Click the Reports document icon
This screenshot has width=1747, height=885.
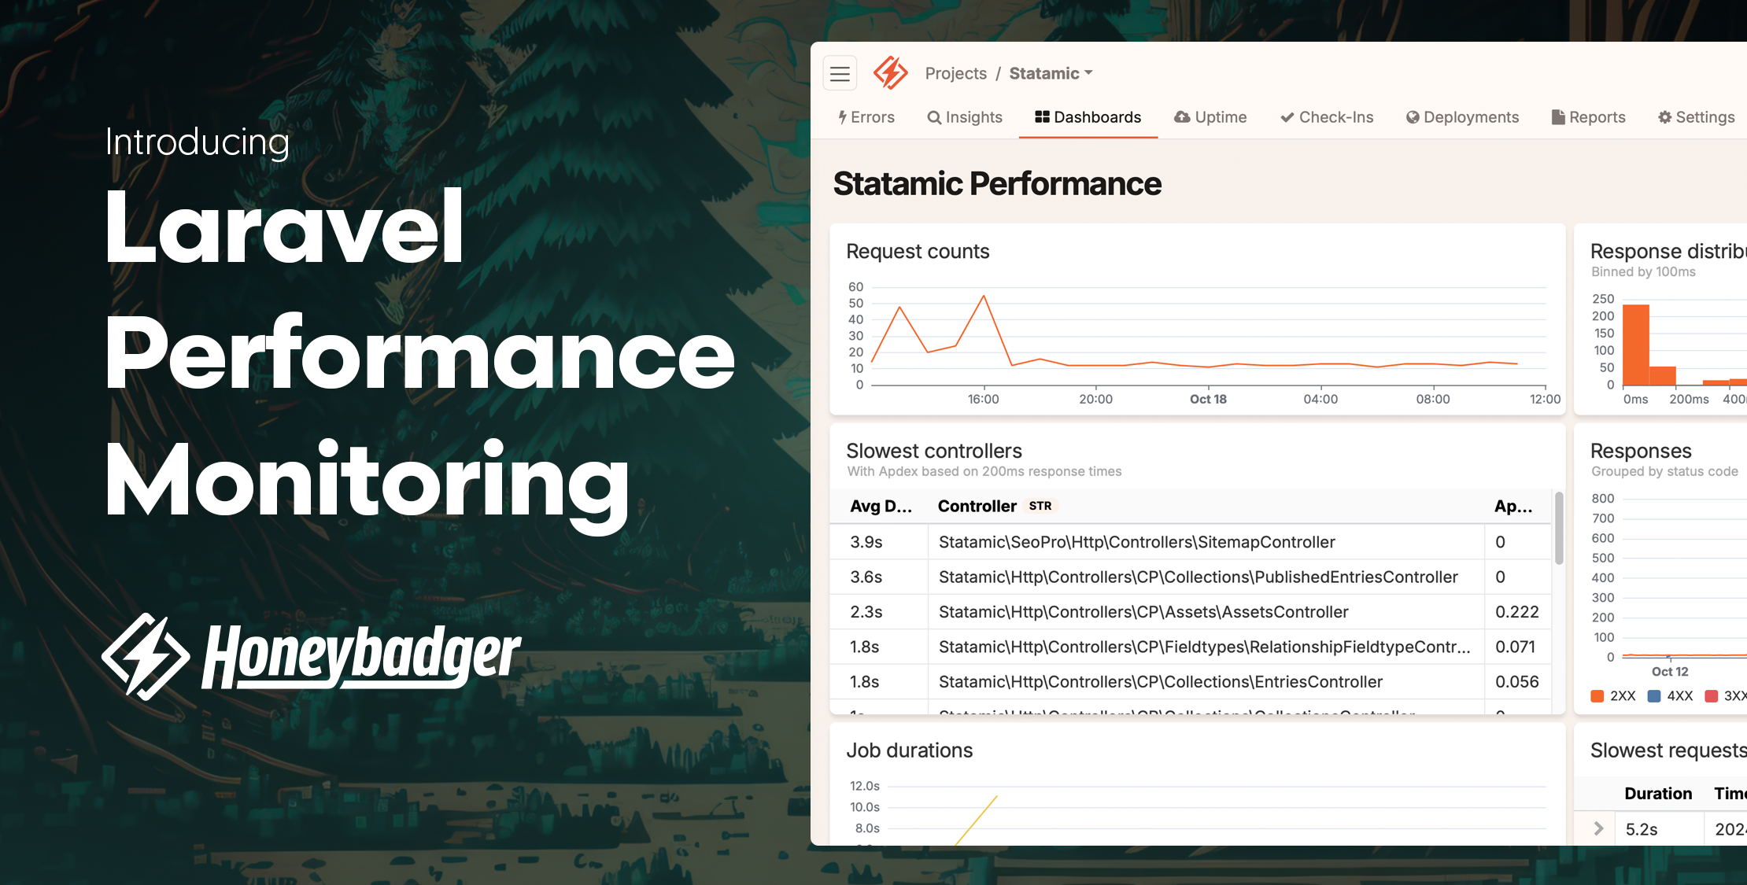(1555, 116)
